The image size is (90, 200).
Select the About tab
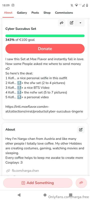[8, 13]
